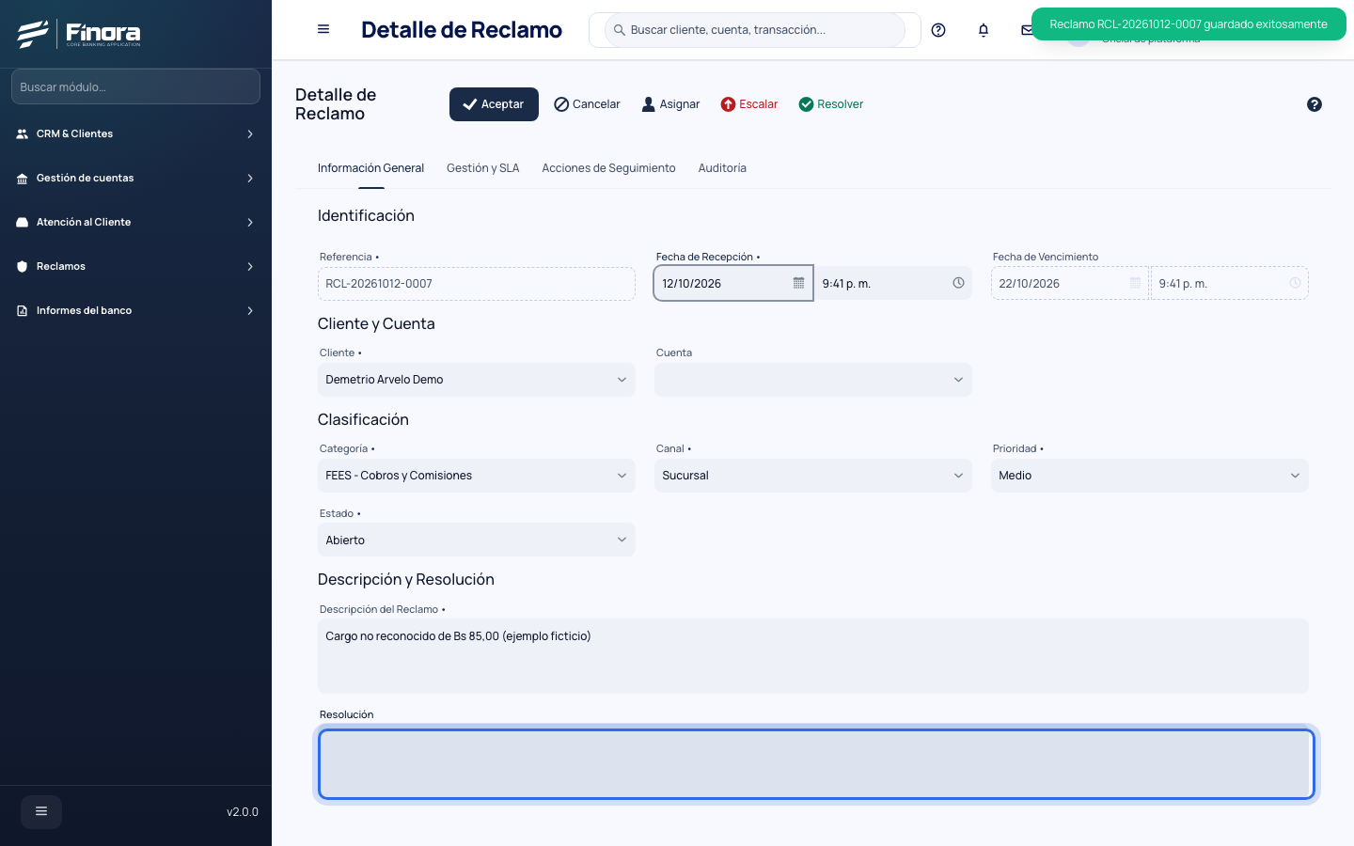The image size is (1354, 846).
Task: Open the help circle icon in the top bar
Action: pyautogui.click(x=938, y=30)
